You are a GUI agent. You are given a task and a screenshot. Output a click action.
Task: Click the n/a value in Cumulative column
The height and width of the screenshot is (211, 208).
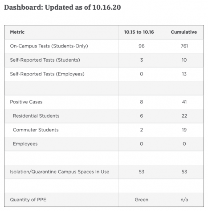pyautogui.click(x=184, y=200)
